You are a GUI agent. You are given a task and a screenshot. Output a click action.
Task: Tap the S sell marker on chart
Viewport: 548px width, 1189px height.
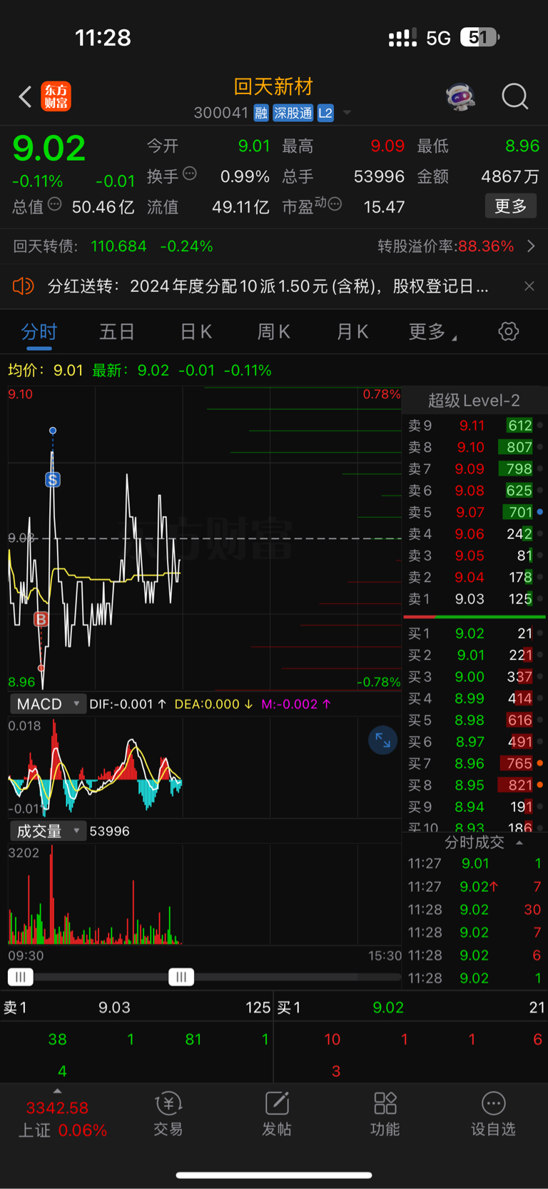pos(53,480)
